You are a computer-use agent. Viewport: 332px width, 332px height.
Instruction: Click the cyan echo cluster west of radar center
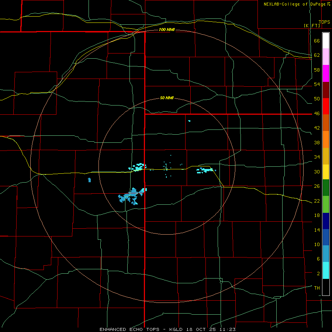tap(138, 167)
